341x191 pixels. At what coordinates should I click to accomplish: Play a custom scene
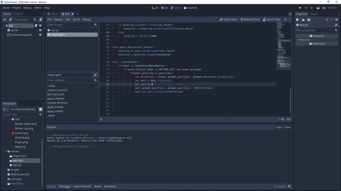[323, 8]
